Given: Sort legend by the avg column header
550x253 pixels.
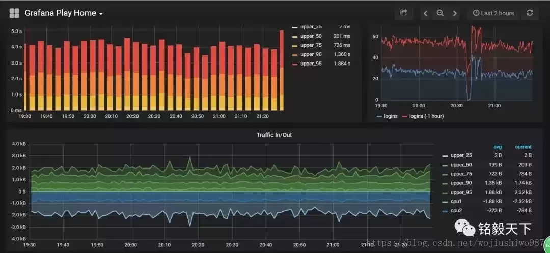Looking at the screenshot, I should [x=498, y=147].
